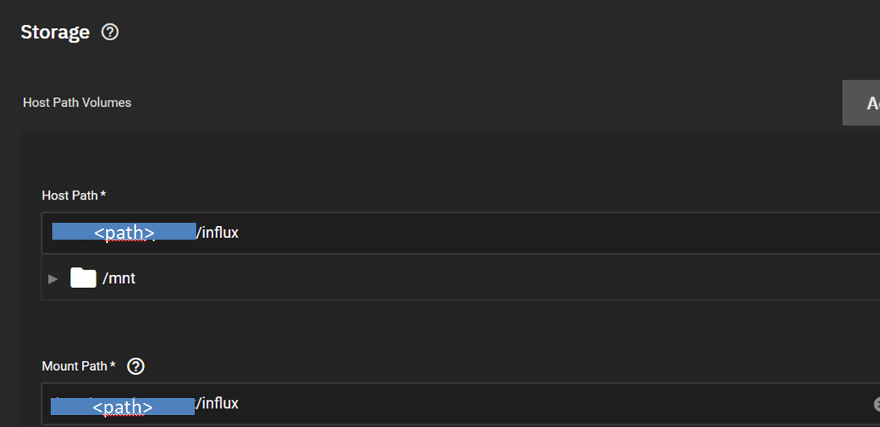
Task: Select the Mount Path field label
Action: pos(75,366)
